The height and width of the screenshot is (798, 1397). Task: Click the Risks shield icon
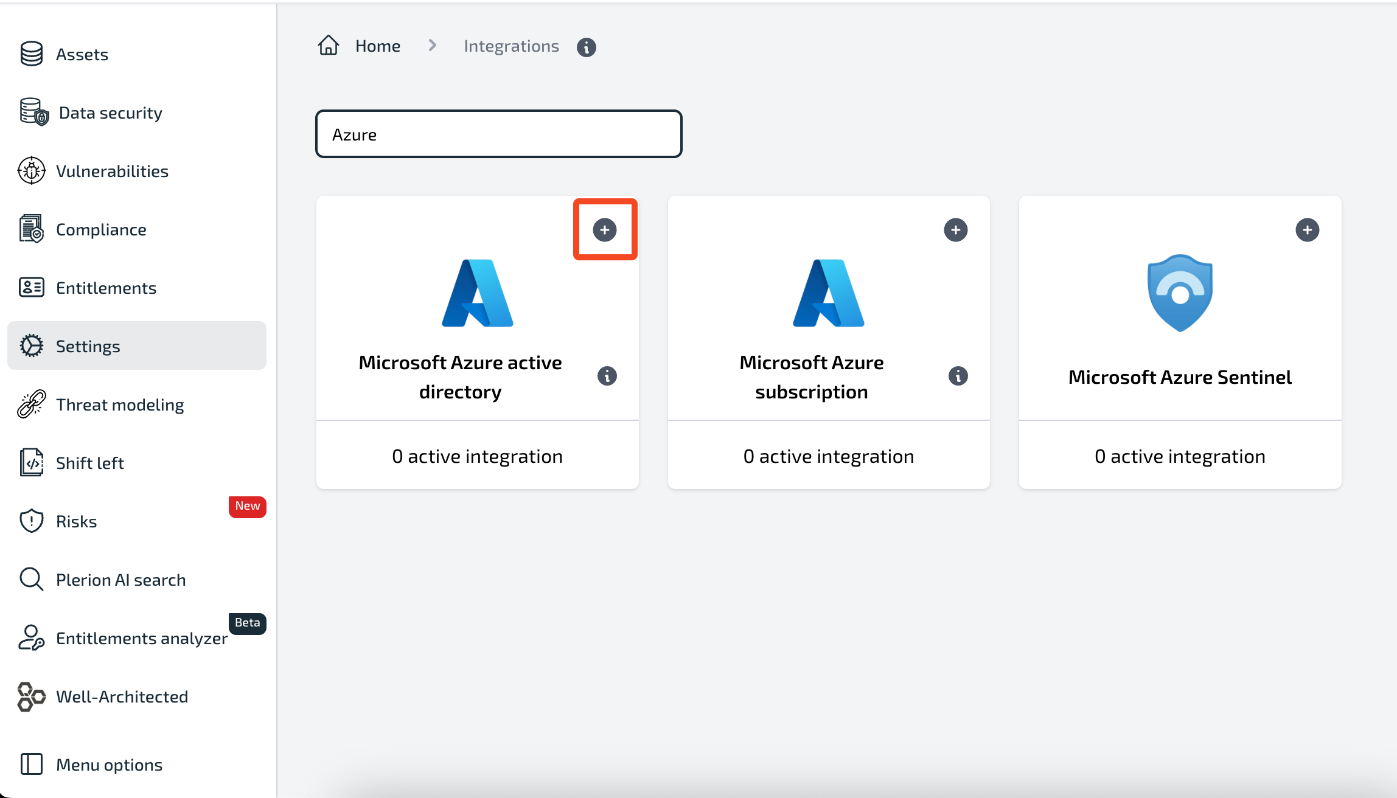(x=32, y=521)
